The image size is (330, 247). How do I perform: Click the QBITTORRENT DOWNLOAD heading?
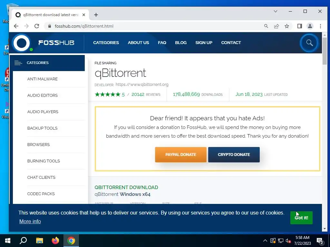[126, 188]
